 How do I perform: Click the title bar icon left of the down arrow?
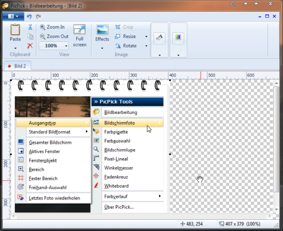click(x=234, y=4)
